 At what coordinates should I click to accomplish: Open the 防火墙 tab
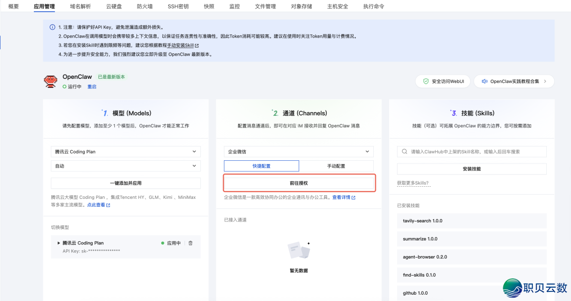[x=145, y=6]
